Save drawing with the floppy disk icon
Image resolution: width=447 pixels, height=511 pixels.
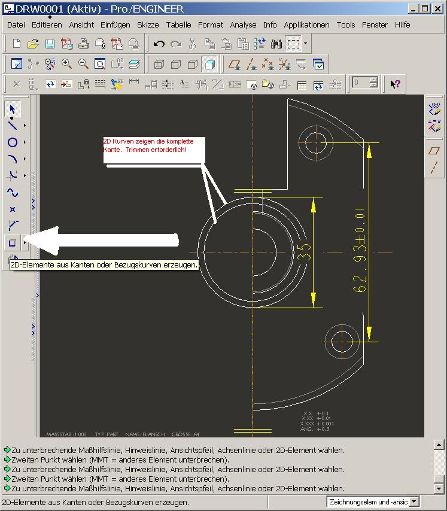point(50,44)
